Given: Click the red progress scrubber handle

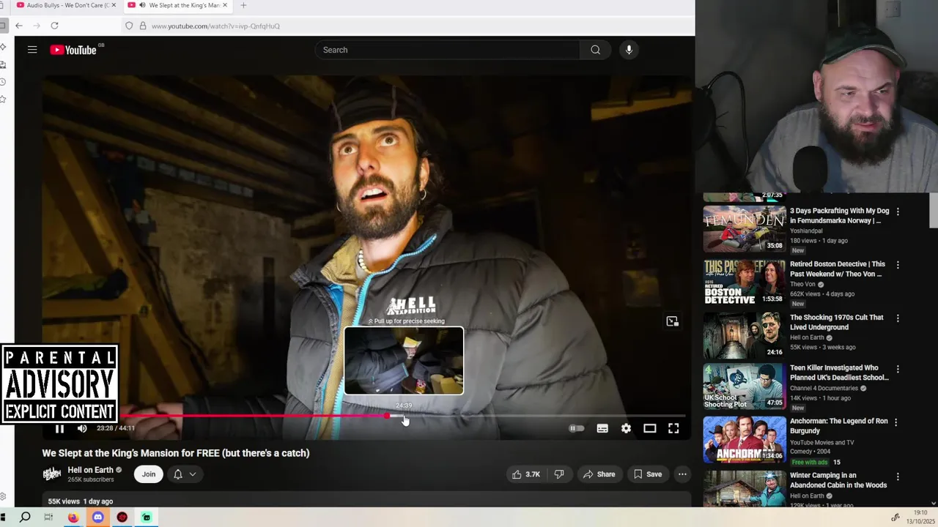Looking at the screenshot, I should (x=386, y=416).
